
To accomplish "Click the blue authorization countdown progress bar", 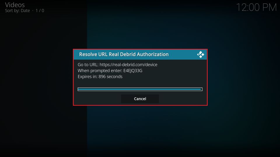I will click(x=140, y=89).
